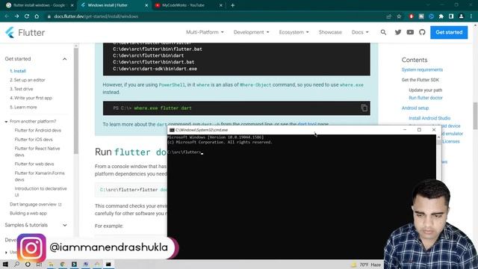Open the Chrome three-dot menu
The width and height of the screenshot is (478, 269).
[x=471, y=16]
